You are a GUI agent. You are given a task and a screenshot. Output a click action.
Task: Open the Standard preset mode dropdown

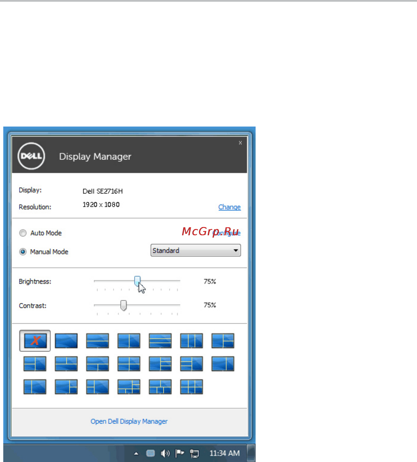click(x=196, y=250)
